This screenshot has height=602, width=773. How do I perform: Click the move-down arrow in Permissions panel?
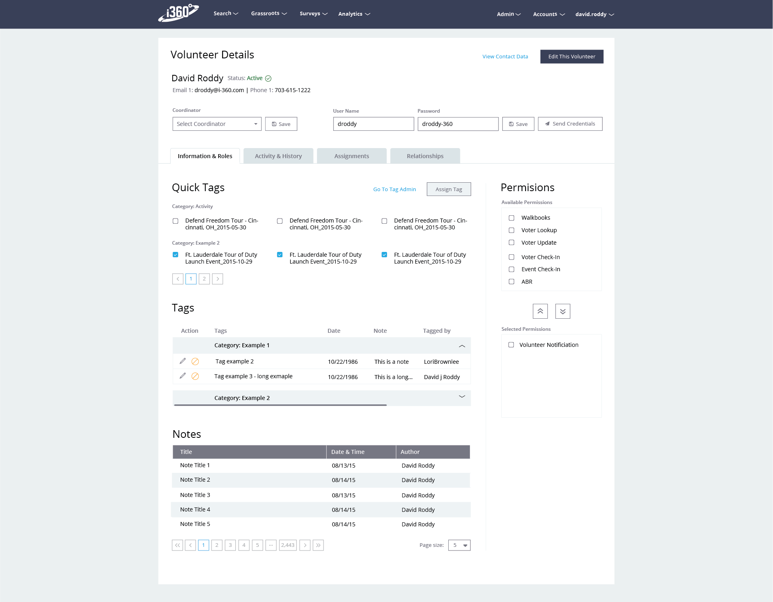(562, 311)
